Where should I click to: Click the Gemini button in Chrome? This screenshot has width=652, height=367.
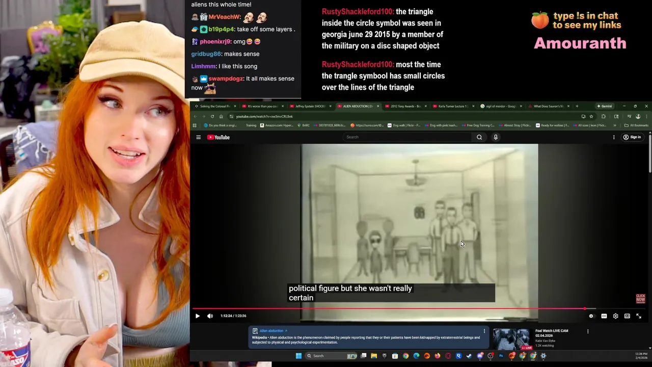pos(605,106)
